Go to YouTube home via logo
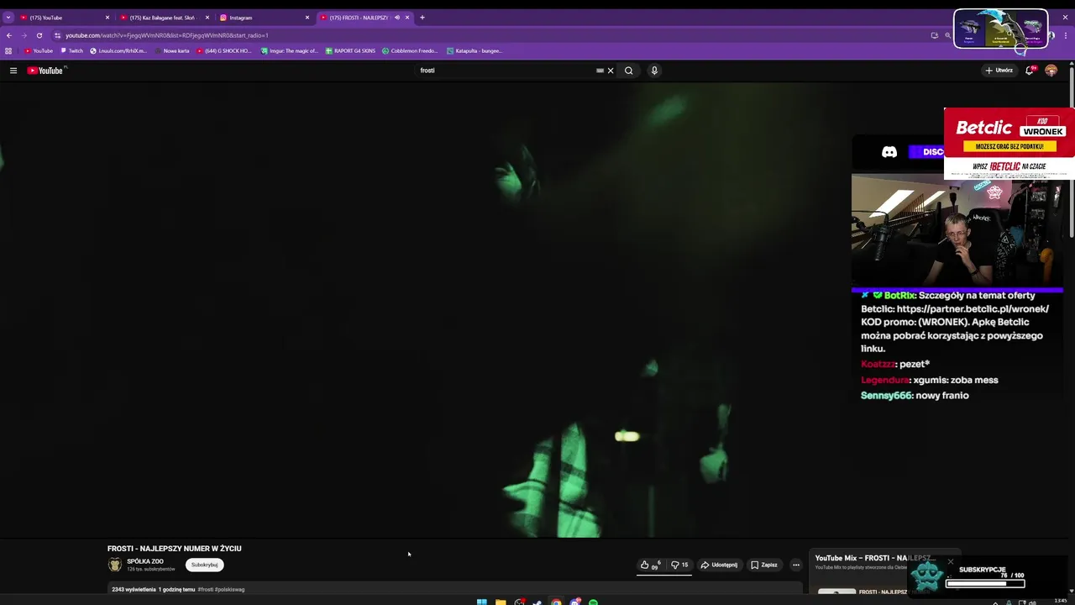 (x=45, y=71)
